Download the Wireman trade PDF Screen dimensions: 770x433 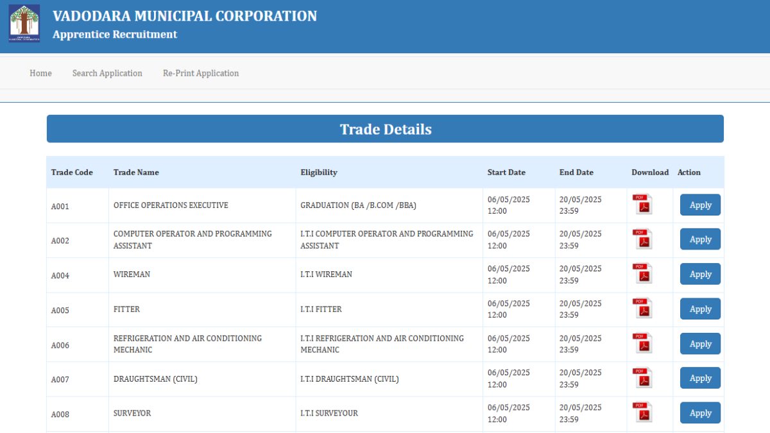642,274
